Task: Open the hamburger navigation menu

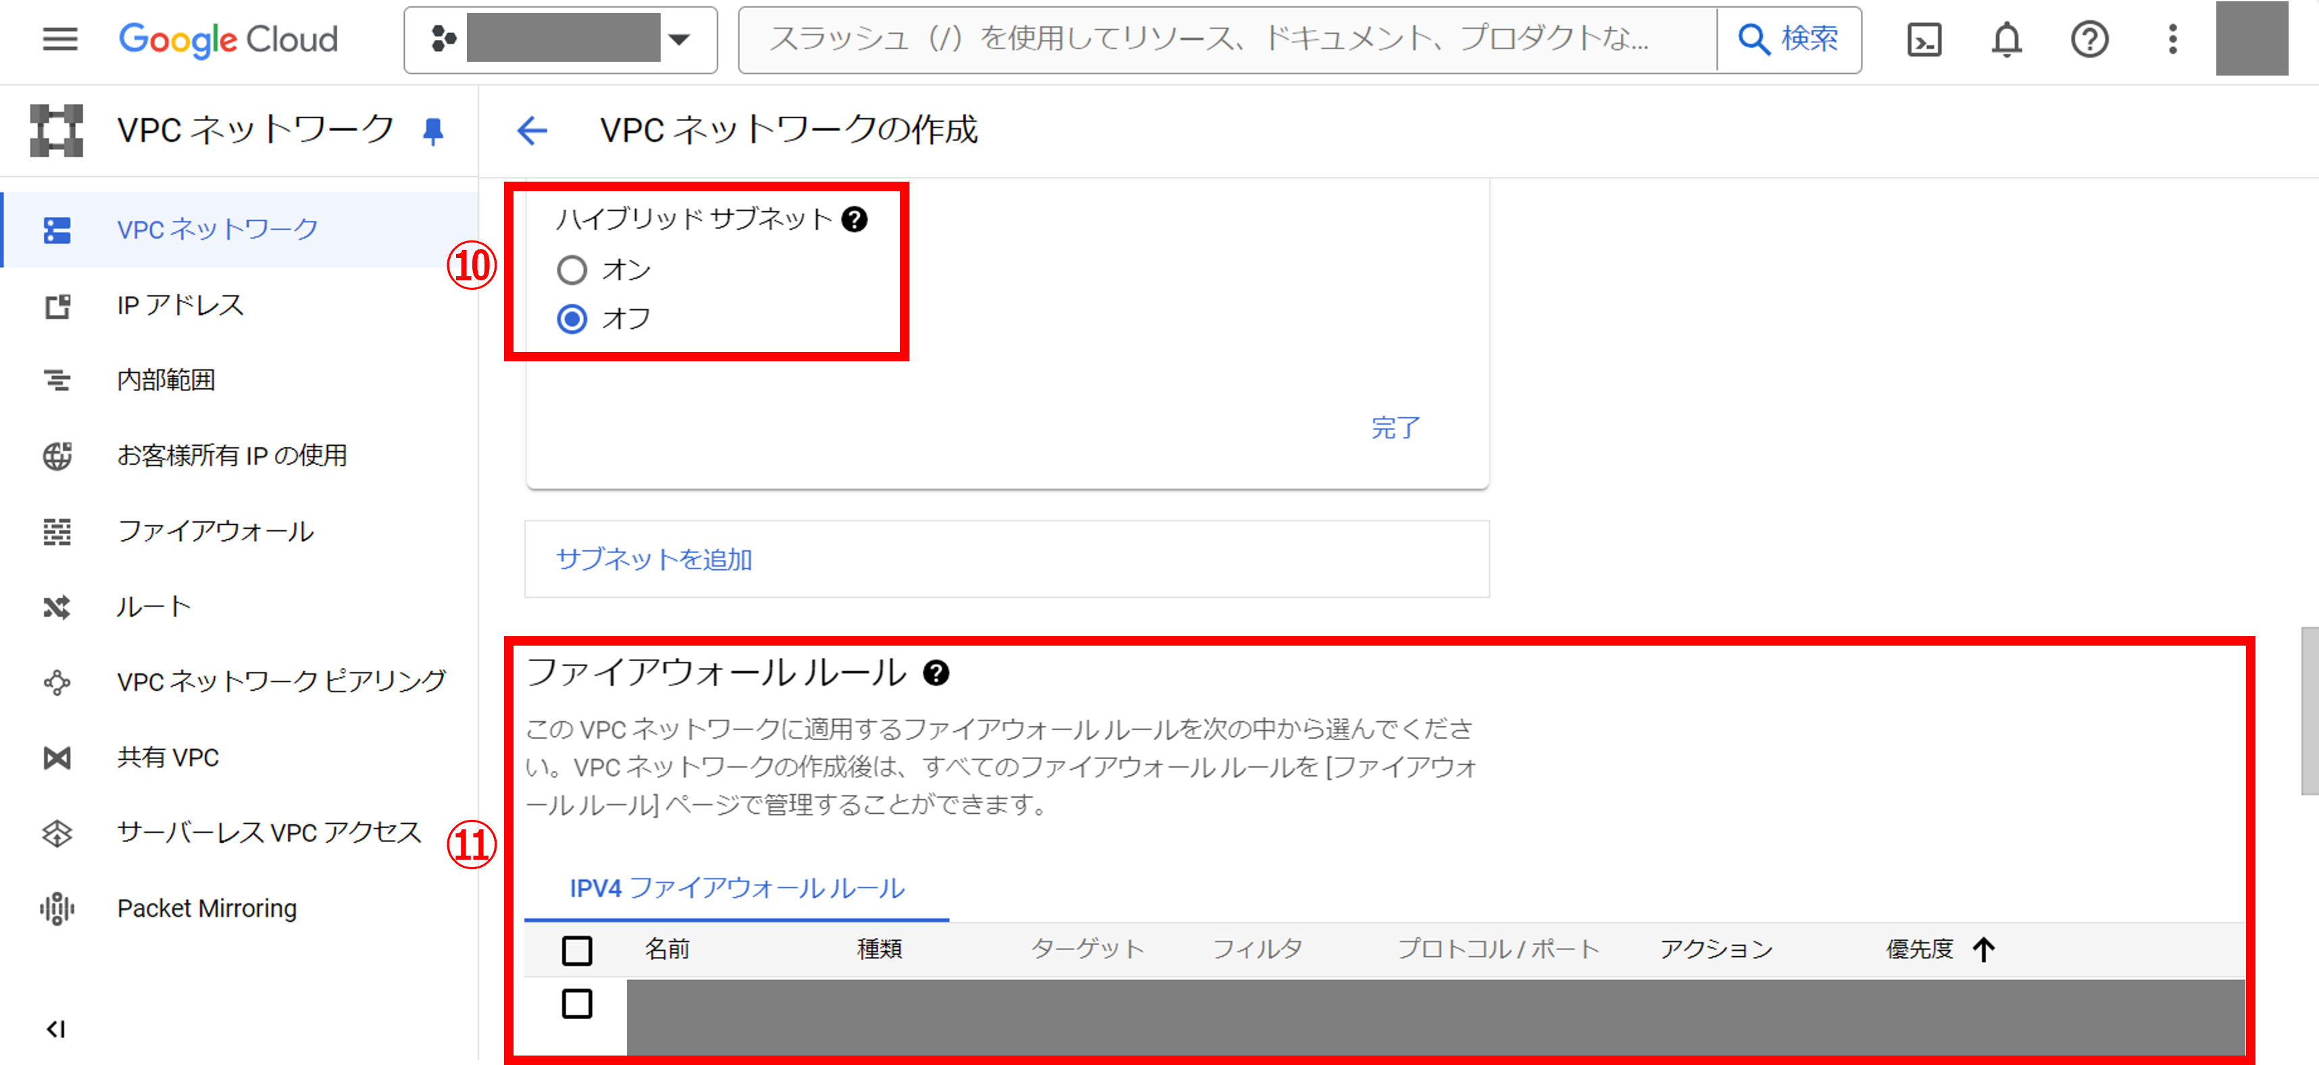Action: (59, 40)
